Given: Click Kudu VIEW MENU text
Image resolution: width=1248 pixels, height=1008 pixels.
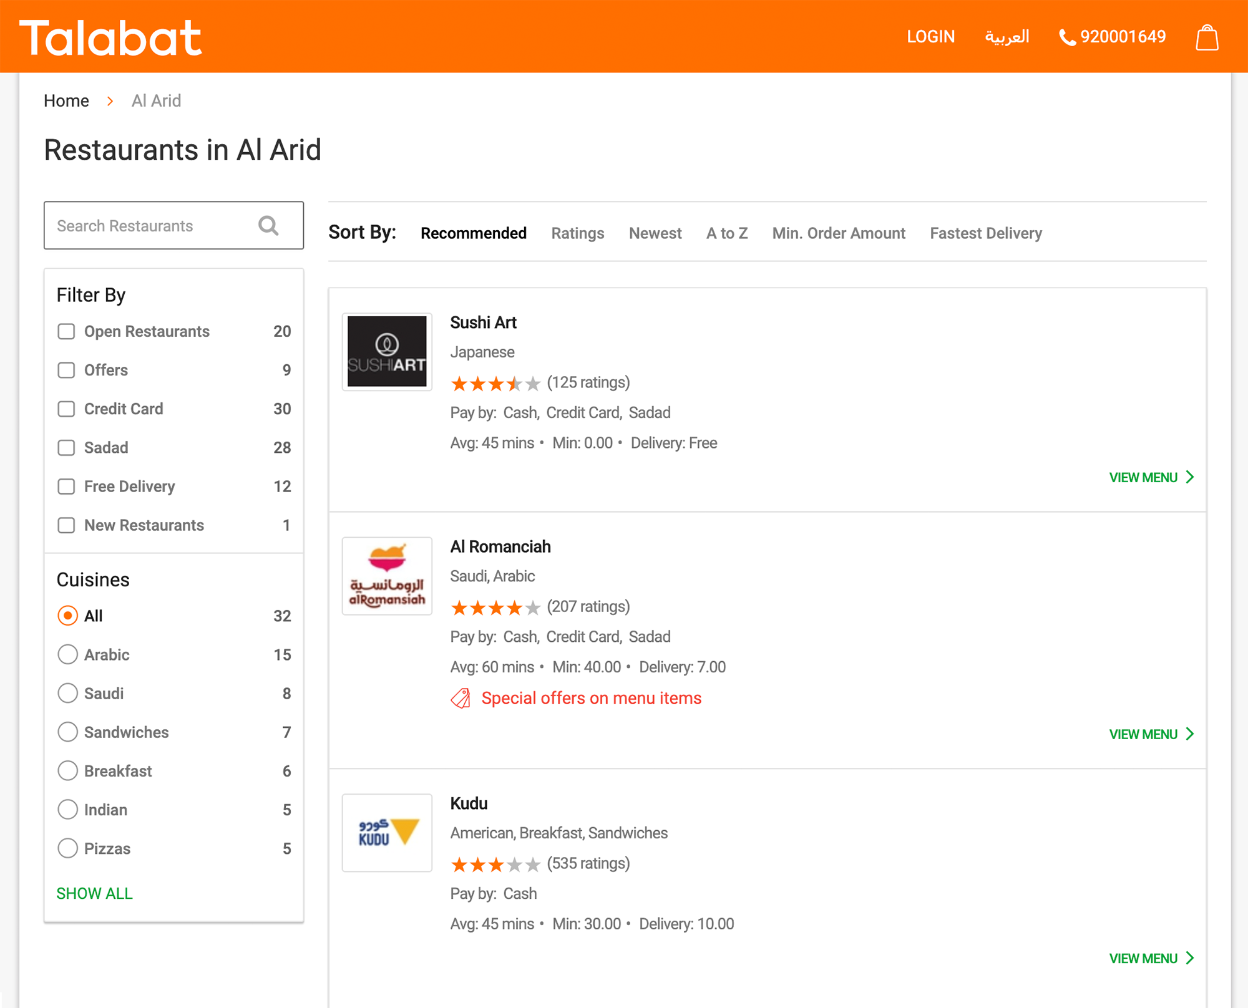Looking at the screenshot, I should [x=1143, y=959].
